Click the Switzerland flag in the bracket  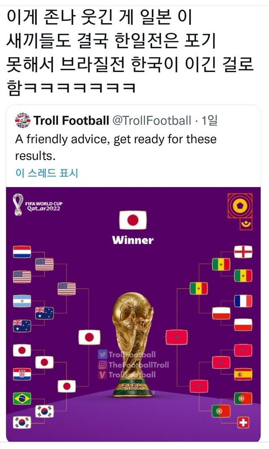[243, 422]
